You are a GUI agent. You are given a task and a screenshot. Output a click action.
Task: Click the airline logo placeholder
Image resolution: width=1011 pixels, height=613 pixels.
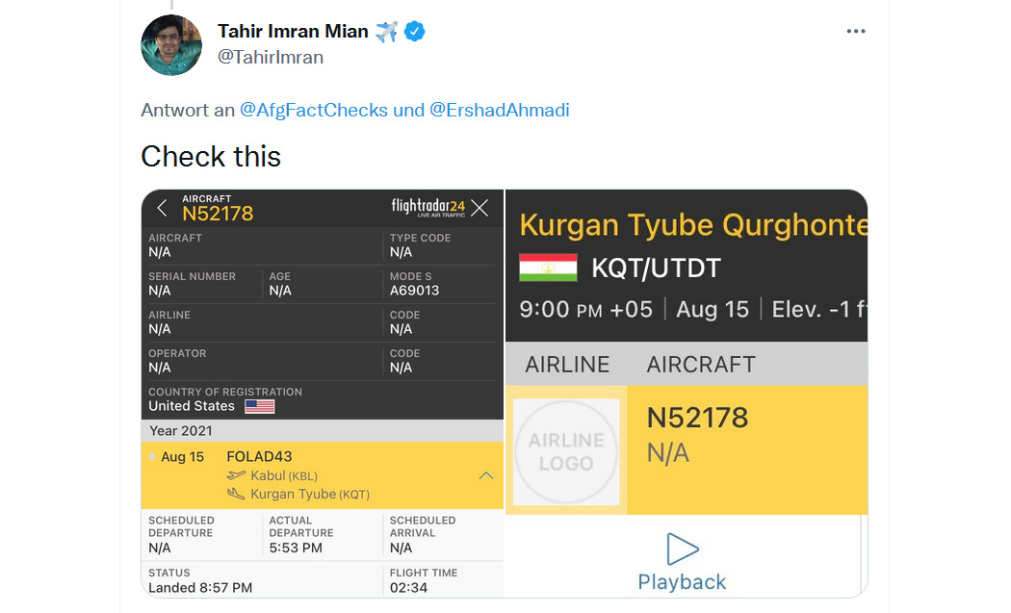(x=566, y=451)
